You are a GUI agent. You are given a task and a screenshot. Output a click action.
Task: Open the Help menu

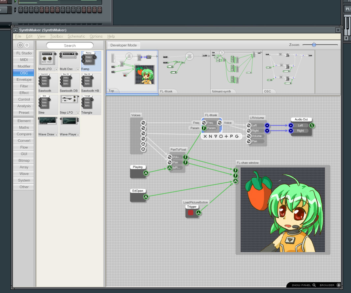111,36
